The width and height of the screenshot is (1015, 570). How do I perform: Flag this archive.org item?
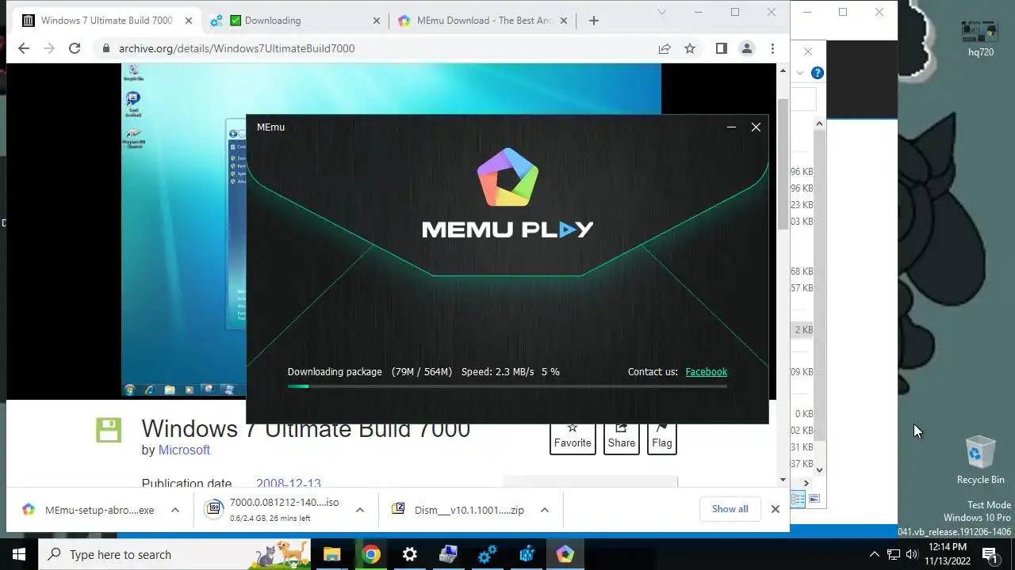(662, 438)
